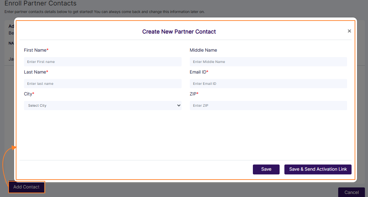Click the Save button
This screenshot has width=368, height=197.
coord(266,169)
